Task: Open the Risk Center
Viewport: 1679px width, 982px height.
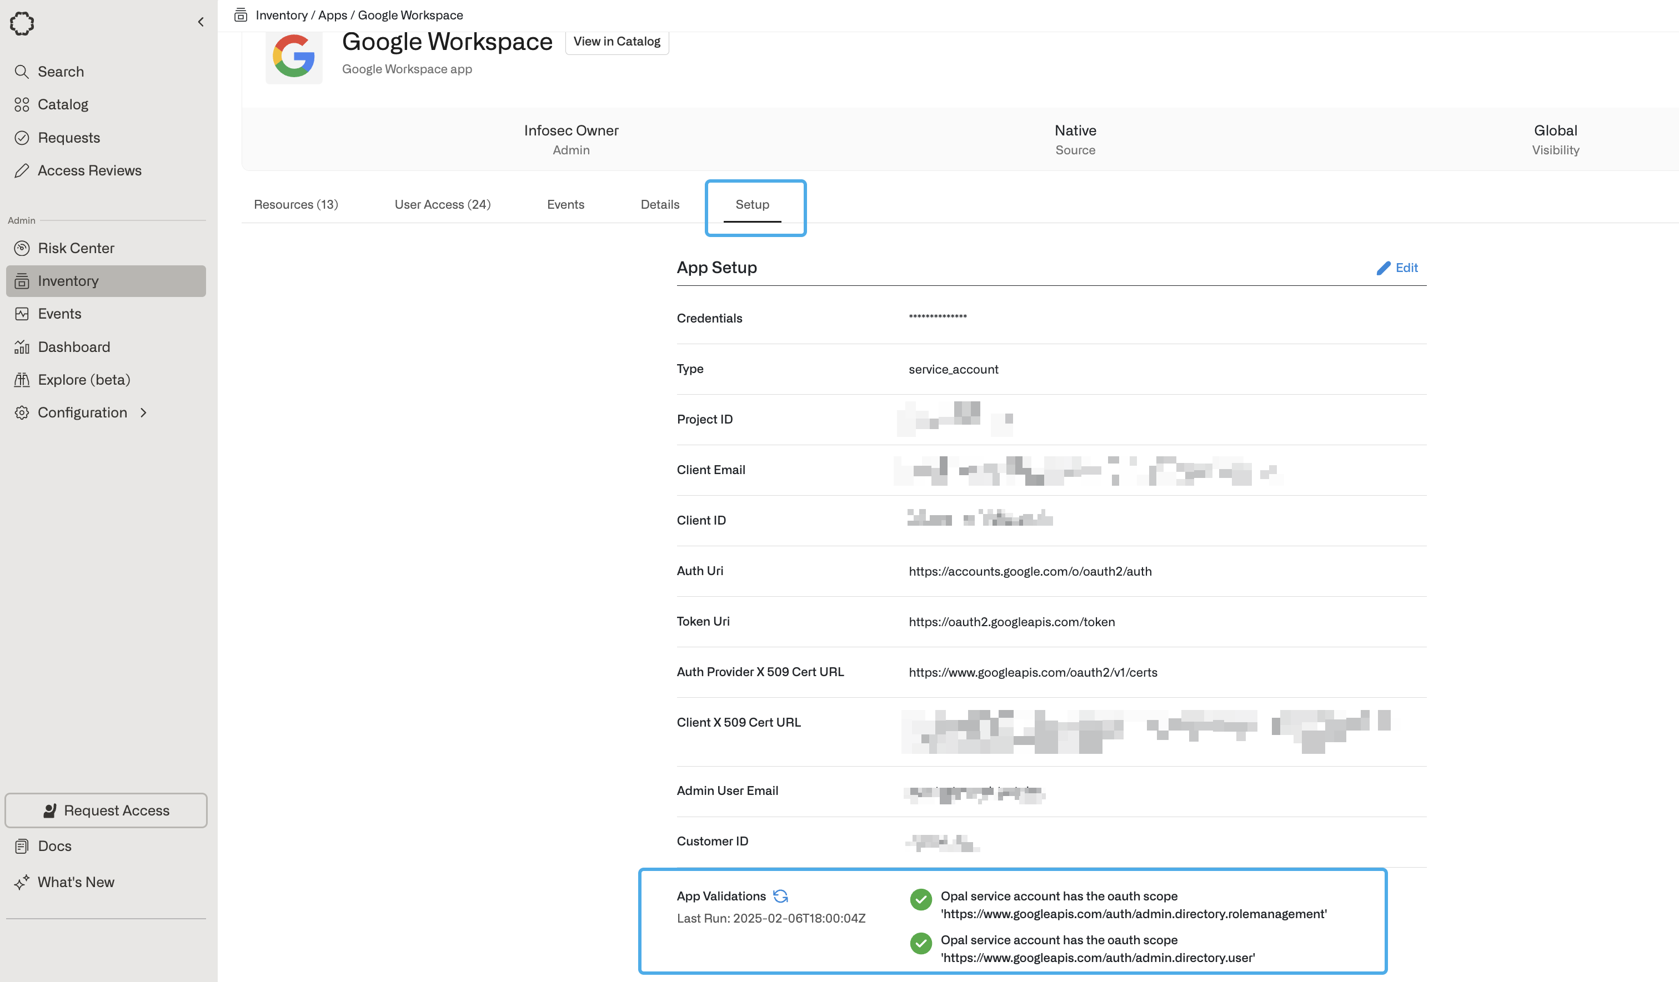Action: point(76,248)
